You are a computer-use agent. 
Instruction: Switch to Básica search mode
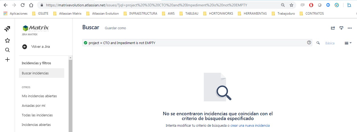330,43
